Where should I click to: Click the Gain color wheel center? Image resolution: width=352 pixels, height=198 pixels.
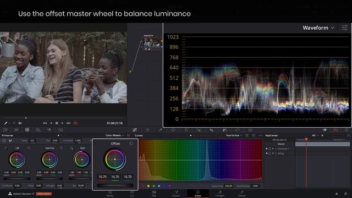[x=82, y=159]
